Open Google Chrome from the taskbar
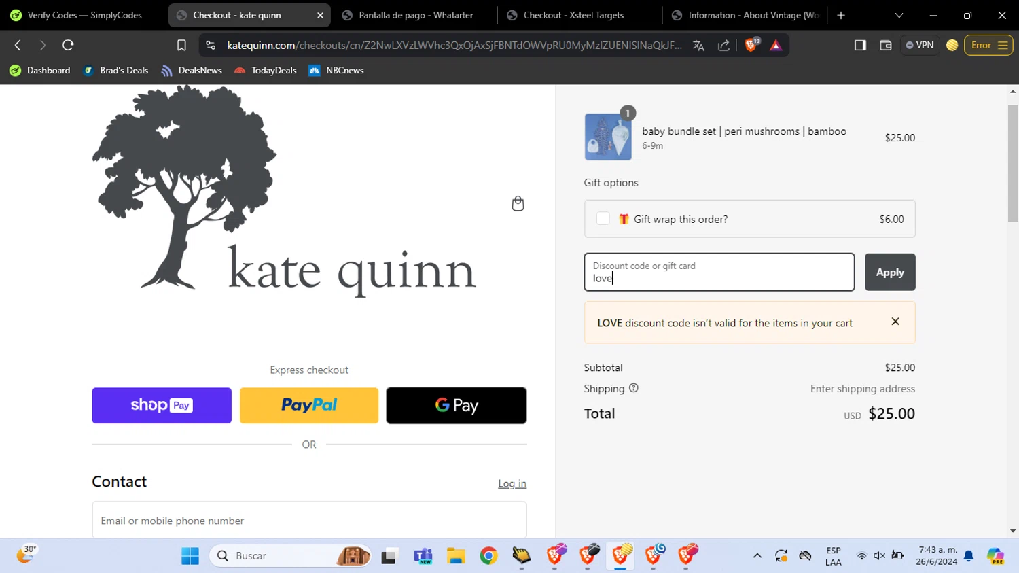1019x573 pixels. (x=488, y=556)
